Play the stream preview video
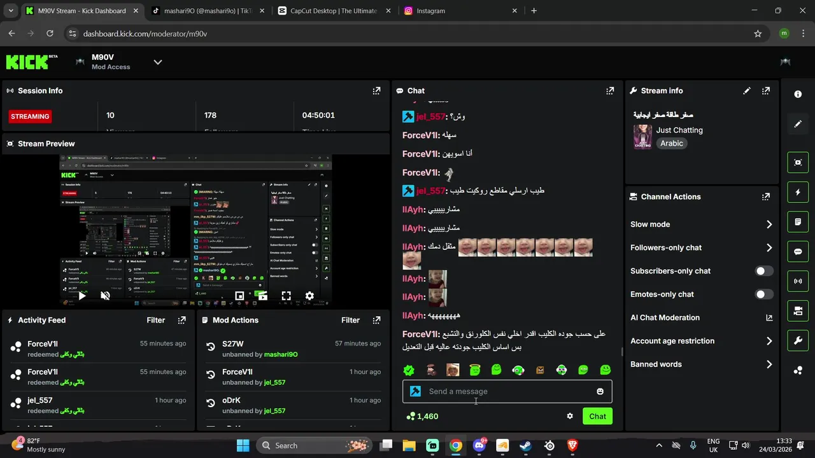Image resolution: width=815 pixels, height=458 pixels. pyautogui.click(x=82, y=296)
